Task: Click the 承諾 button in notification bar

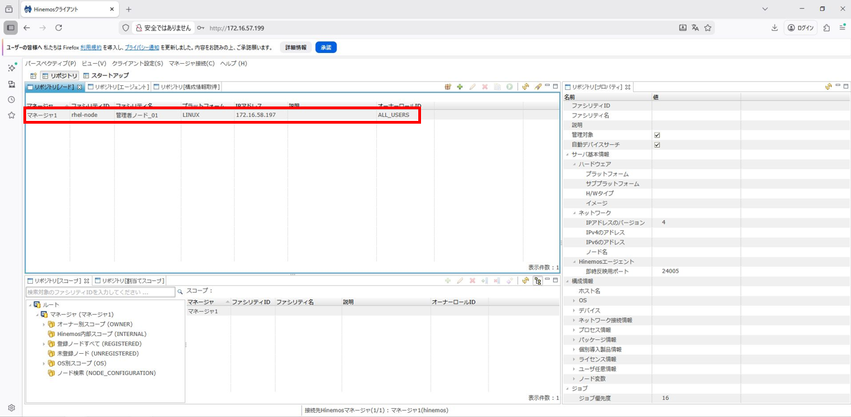Action: 325,47
